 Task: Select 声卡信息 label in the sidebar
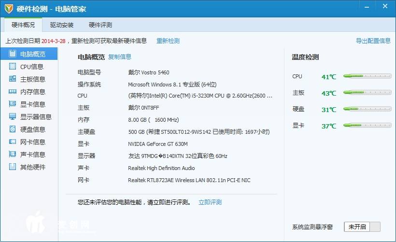[x=33, y=155]
